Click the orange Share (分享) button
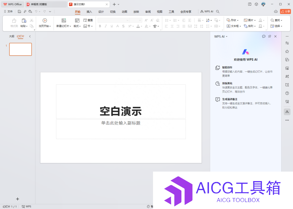293x209 pixels. [x=285, y=12]
